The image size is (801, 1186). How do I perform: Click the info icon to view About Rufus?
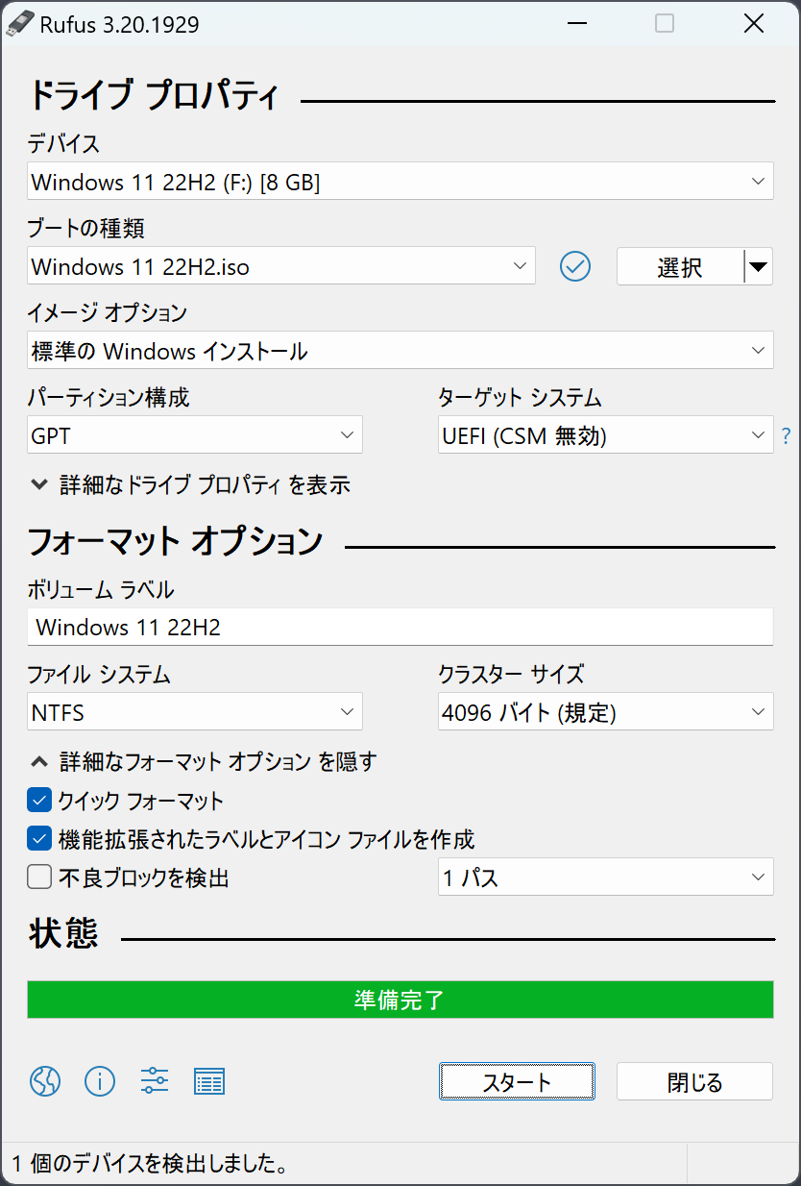[x=99, y=1081]
